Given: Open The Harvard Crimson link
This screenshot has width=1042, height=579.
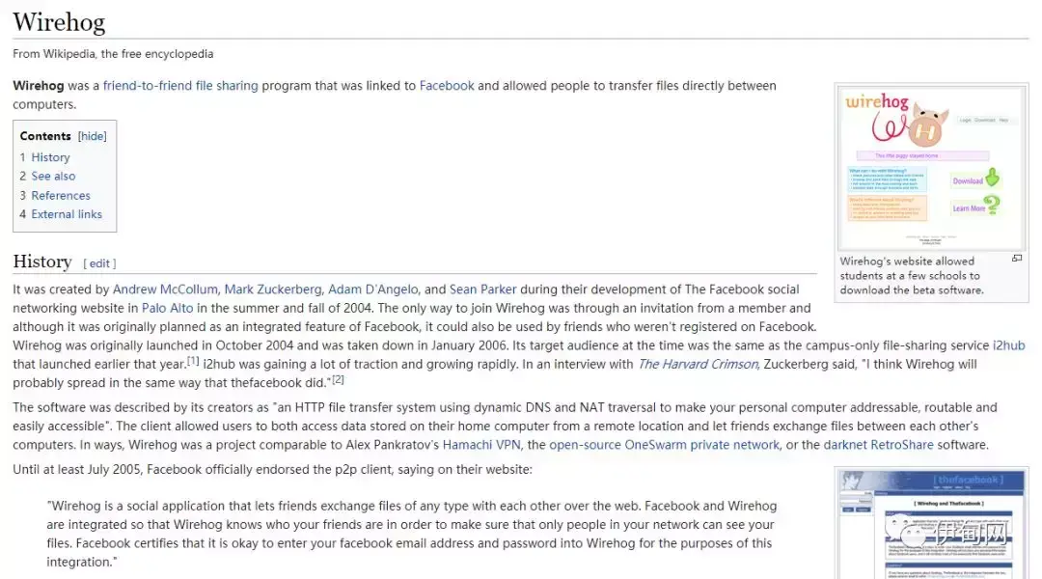Looking at the screenshot, I should pos(698,364).
